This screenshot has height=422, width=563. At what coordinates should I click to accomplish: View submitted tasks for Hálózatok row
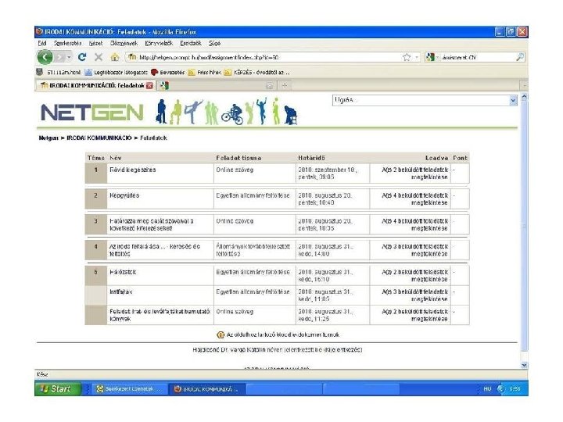[x=414, y=276]
